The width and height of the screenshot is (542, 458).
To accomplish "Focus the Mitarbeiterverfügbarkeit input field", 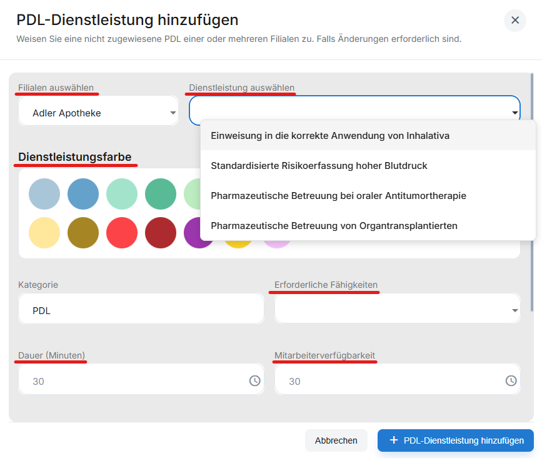I will [x=397, y=379].
